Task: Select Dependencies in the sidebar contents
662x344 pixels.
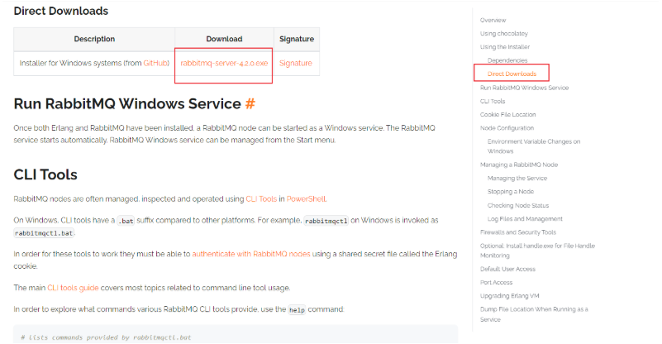Action: (507, 60)
